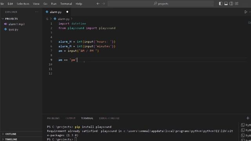Click the Python icon beside quiz.py

pyautogui.click(x=5, y=29)
